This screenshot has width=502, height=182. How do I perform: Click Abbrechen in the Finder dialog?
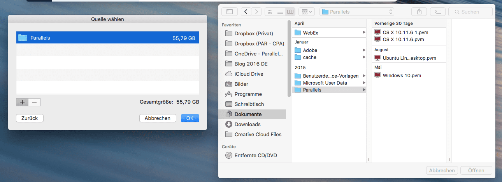(442, 170)
